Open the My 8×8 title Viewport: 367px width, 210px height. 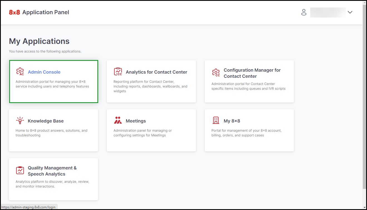tap(232, 121)
